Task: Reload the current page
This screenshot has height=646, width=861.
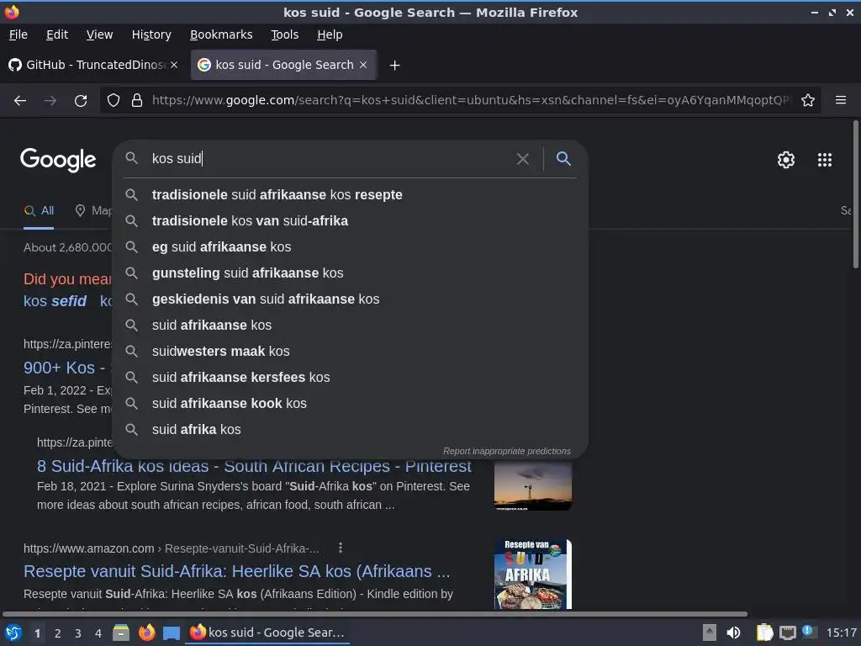Action: [x=81, y=101]
